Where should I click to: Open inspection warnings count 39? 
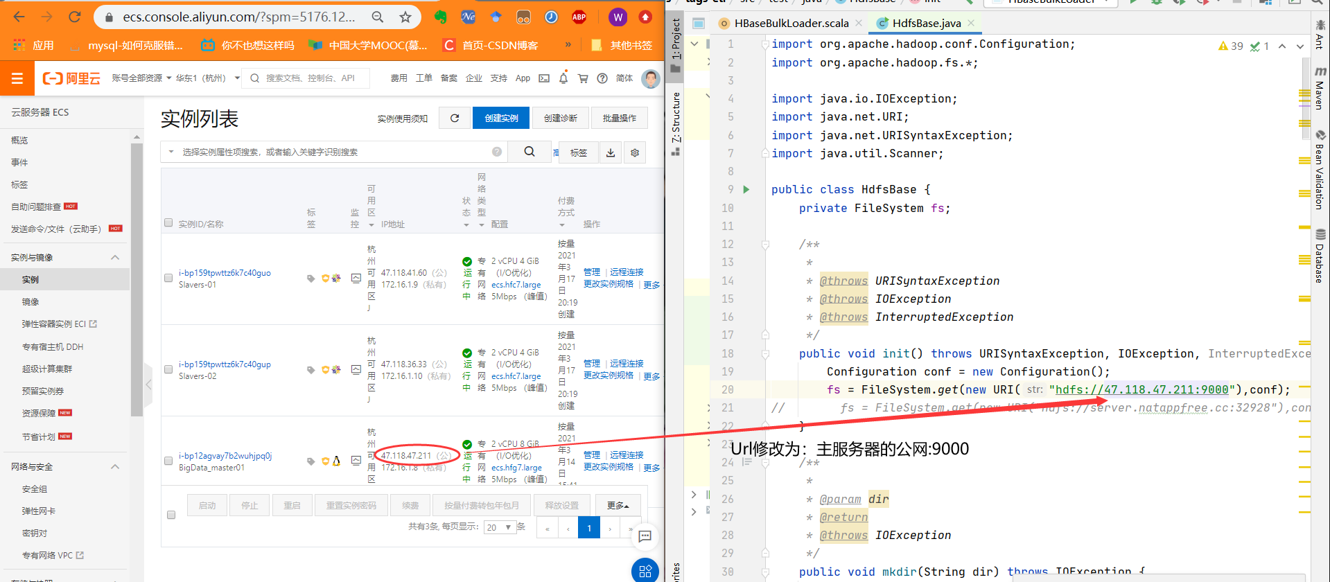[x=1231, y=46]
